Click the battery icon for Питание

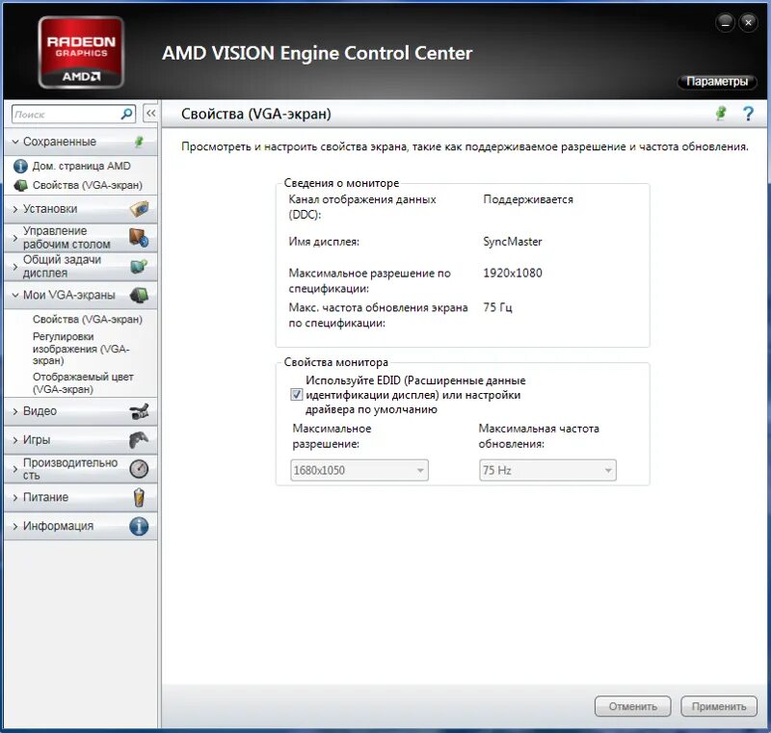(x=139, y=497)
